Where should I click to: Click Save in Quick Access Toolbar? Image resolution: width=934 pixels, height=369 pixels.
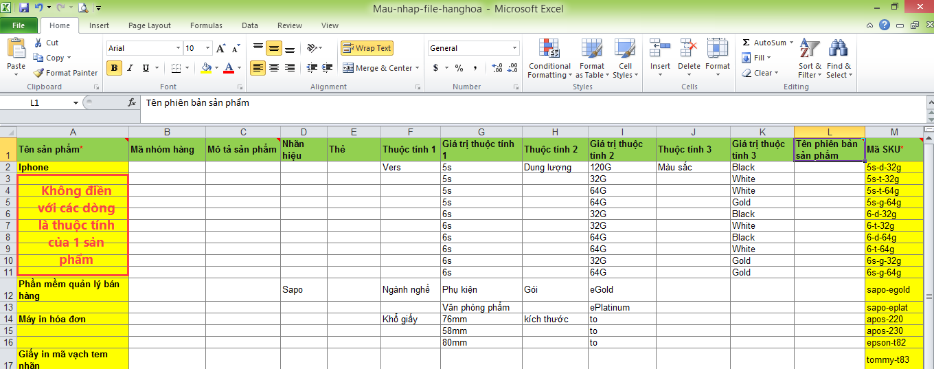coord(24,8)
